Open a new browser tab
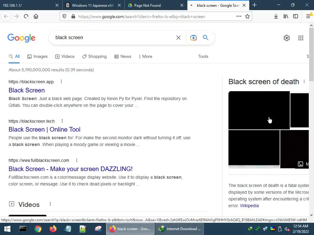Screen dimensions: 314x235 (255, 5)
